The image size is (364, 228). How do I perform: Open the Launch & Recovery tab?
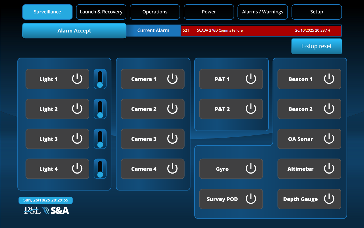point(101,12)
